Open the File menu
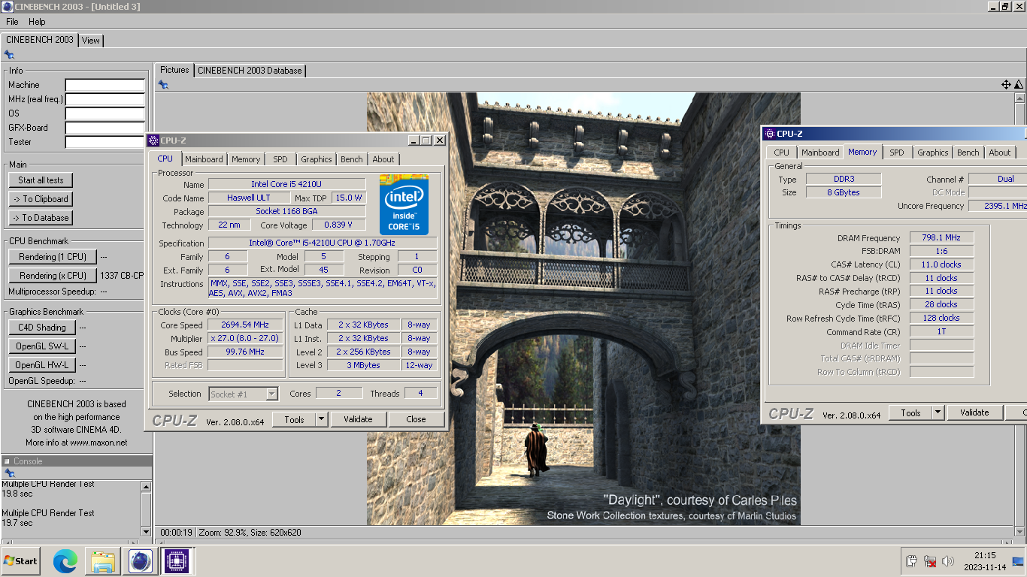The height and width of the screenshot is (577, 1027). tap(12, 22)
